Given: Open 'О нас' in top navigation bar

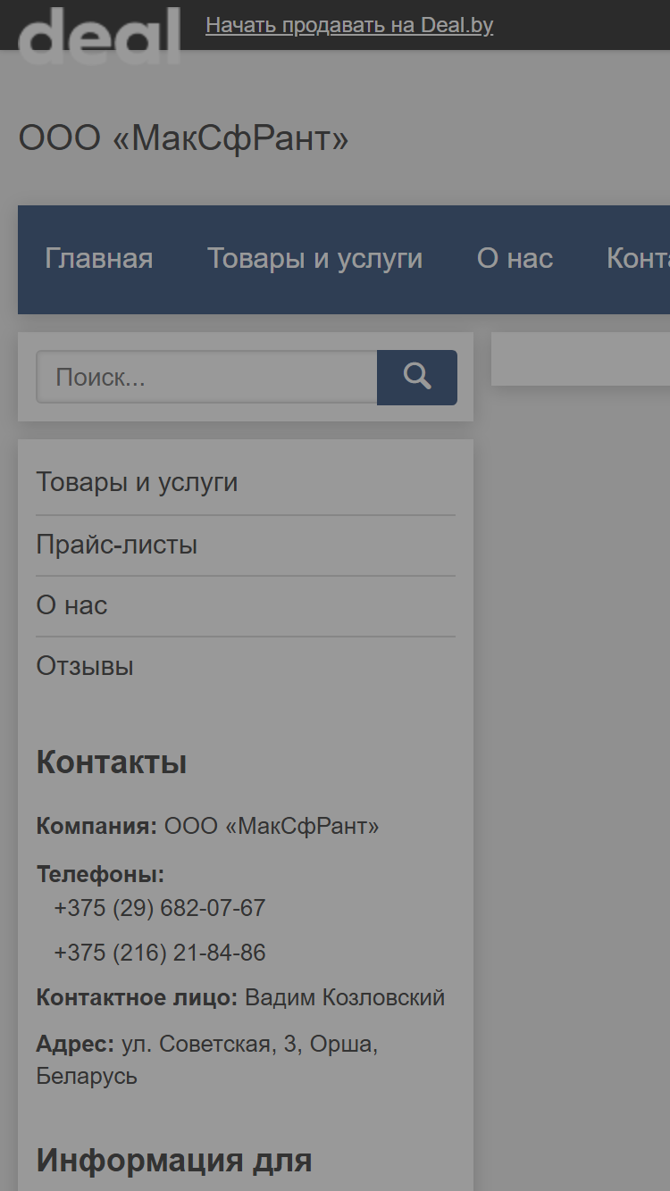Looking at the screenshot, I should click(515, 259).
